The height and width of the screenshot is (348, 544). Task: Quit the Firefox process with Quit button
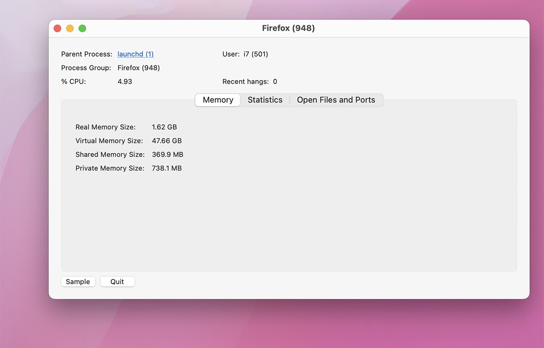point(117,281)
